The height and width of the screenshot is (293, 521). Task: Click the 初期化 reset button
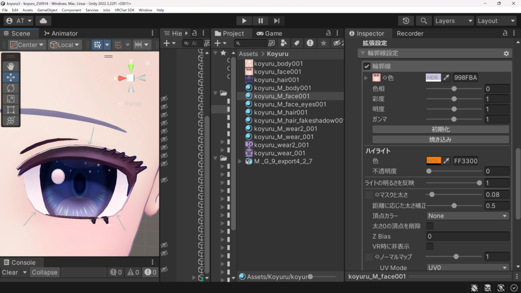pyautogui.click(x=441, y=129)
